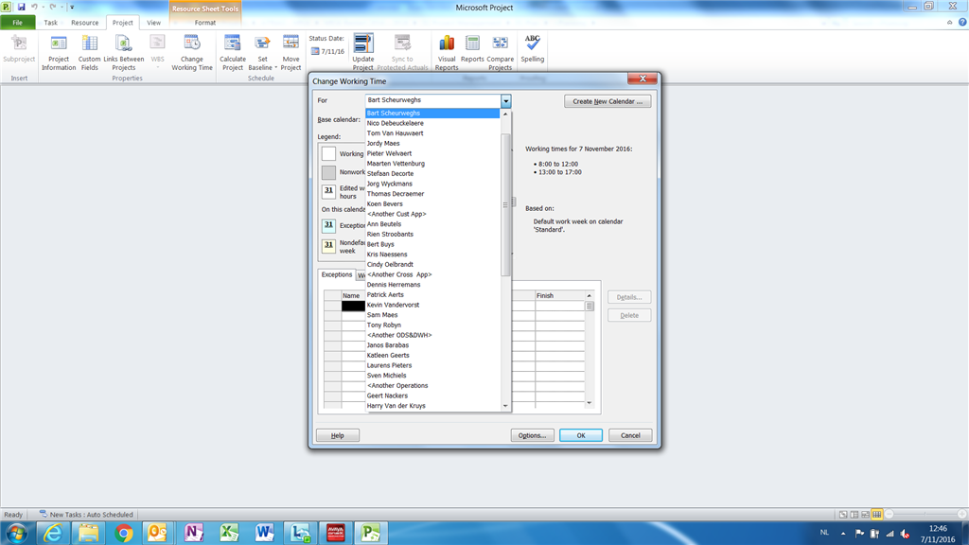Click Options button in dialog

532,435
